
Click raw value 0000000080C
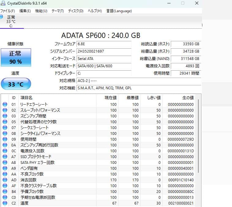[x=181, y=191]
